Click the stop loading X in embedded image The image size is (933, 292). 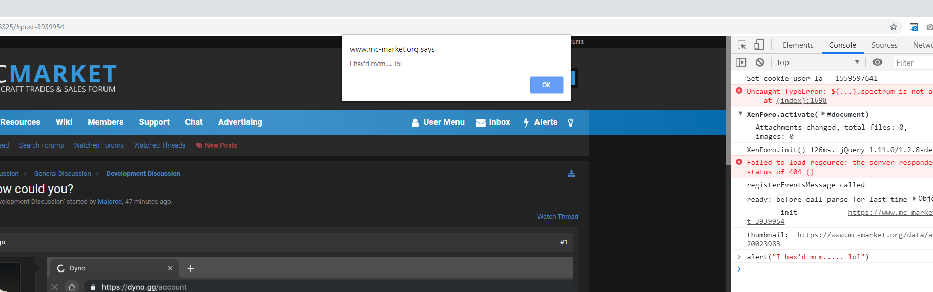(x=55, y=287)
